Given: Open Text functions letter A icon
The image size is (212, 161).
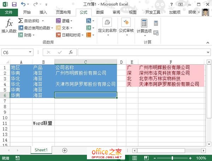Looking at the screenshot, I should (x=58, y=28).
